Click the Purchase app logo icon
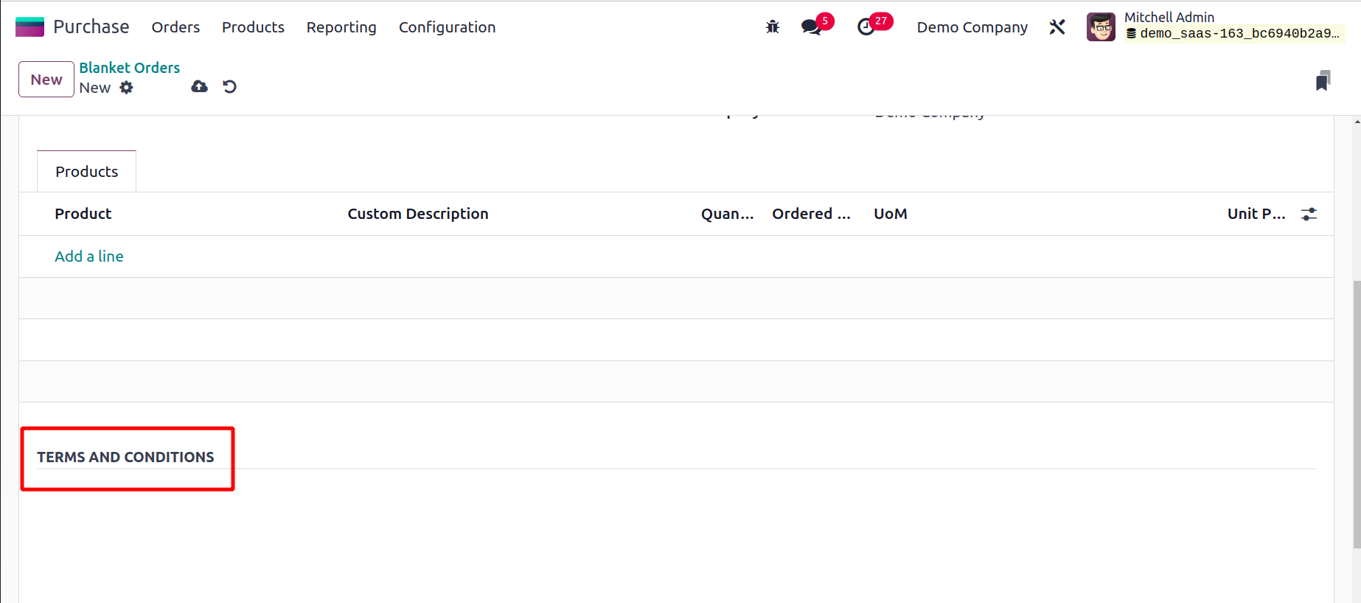This screenshot has height=603, width=1361. pos(29,27)
